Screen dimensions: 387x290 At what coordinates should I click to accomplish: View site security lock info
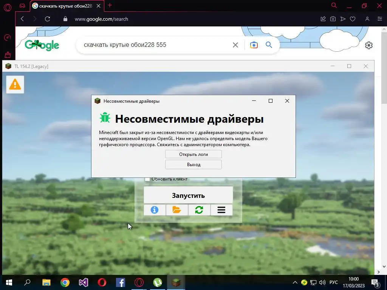point(65,19)
